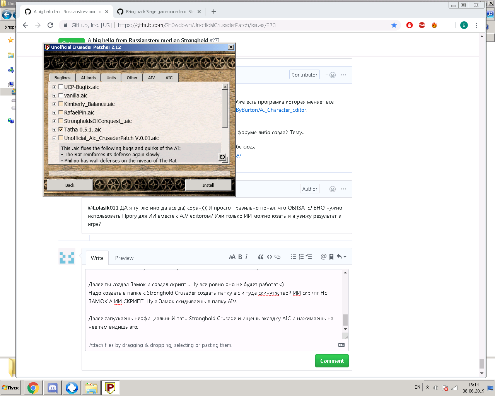Insert a task list in the comment
The image size is (495, 396).
pos(309,257)
